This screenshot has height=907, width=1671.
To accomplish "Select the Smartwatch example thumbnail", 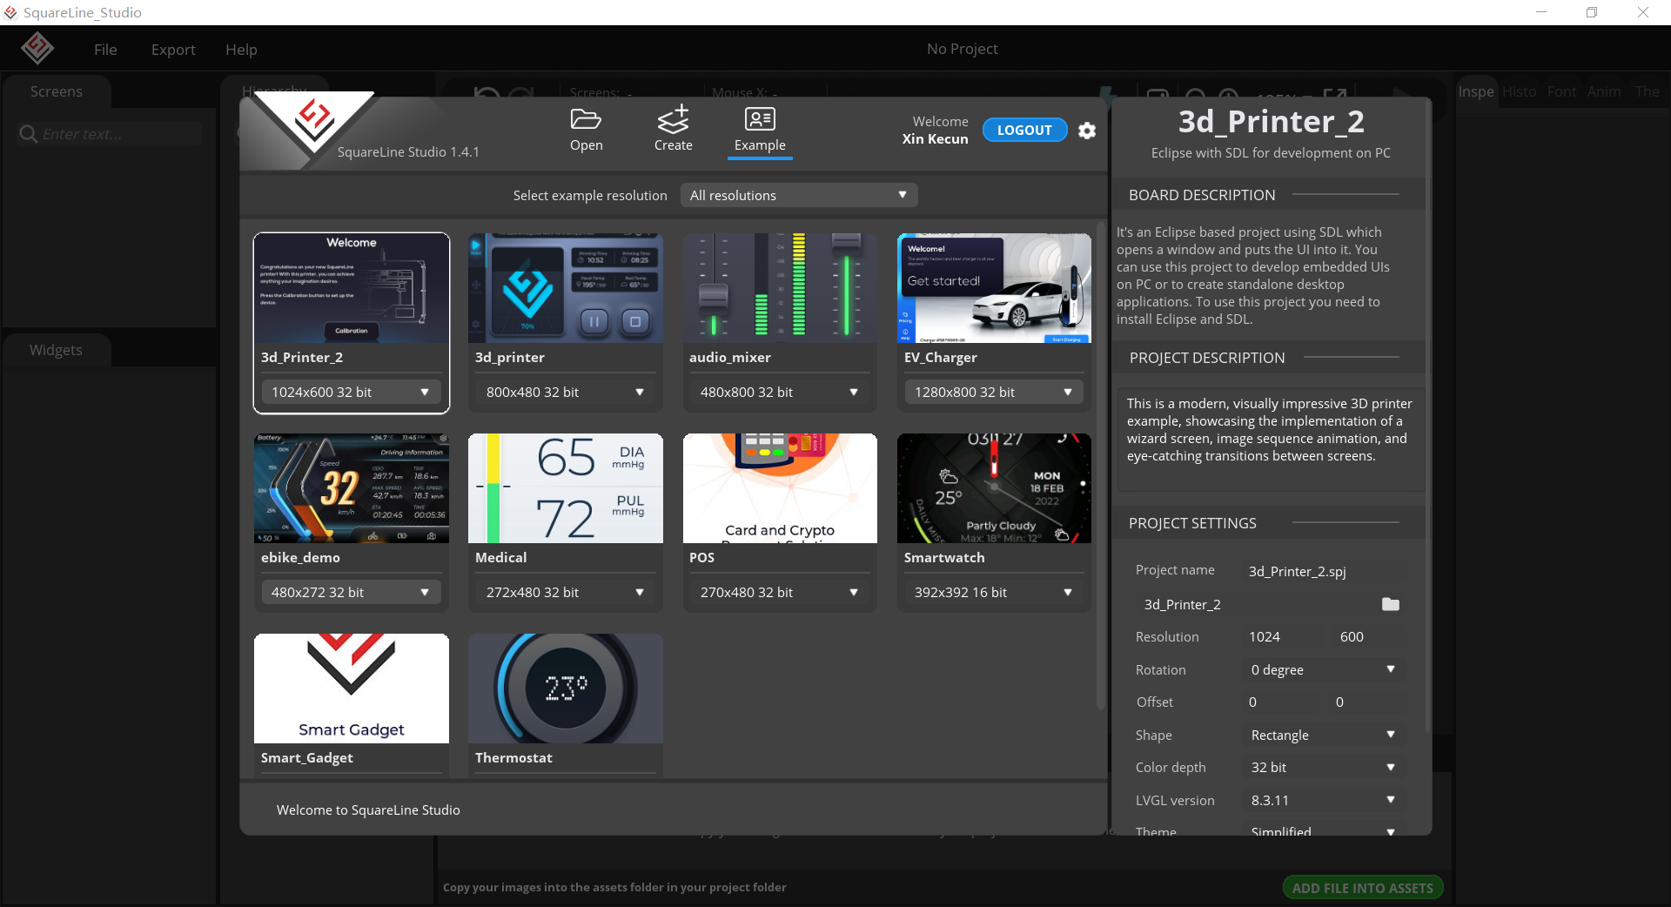I will tap(994, 488).
